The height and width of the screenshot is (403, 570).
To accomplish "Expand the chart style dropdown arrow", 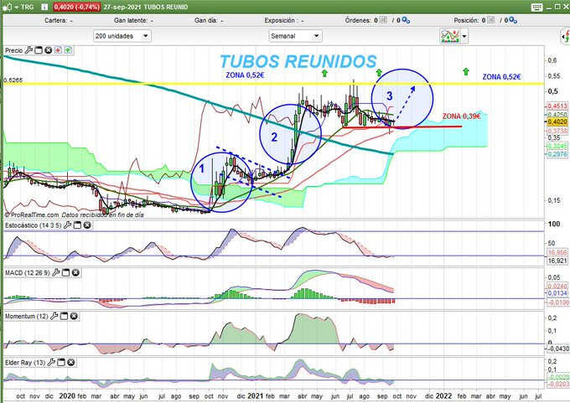I will coord(17,8).
